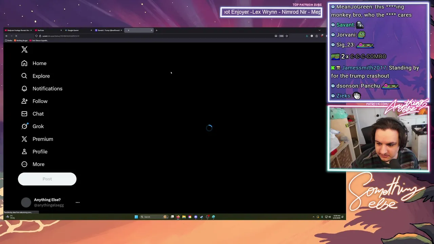Click the X logo in the sidebar
The height and width of the screenshot is (244, 434).
coord(24,49)
